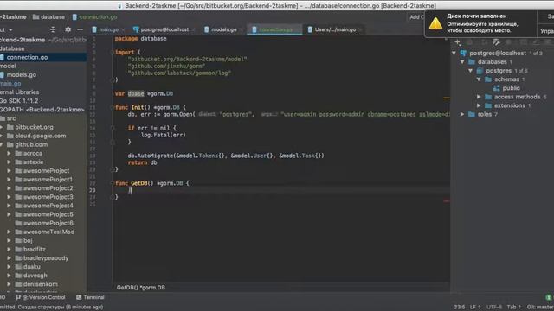Expand the acroca folder
Image resolution: width=554 pixels, height=311 pixels.
coord(10,154)
